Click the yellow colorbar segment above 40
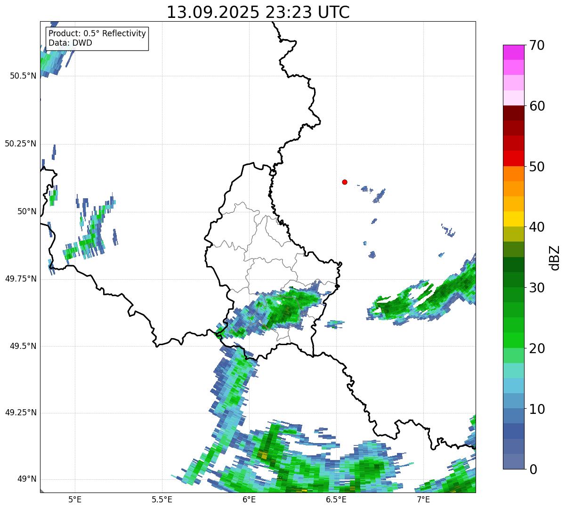 (x=513, y=219)
